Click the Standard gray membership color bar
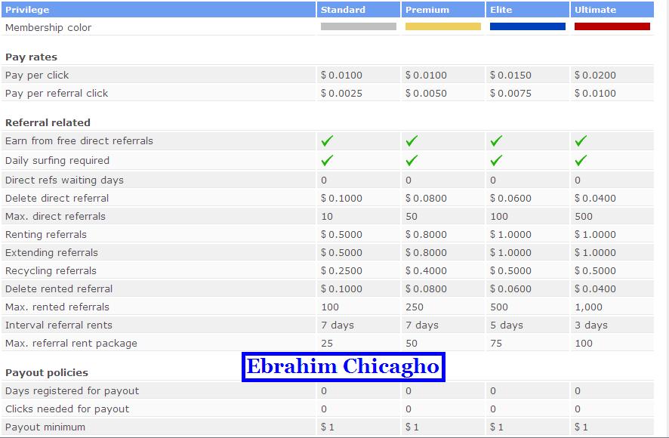 [359, 26]
